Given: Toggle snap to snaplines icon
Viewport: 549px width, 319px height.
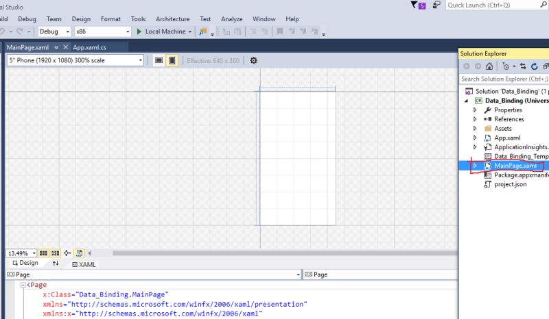Looking at the screenshot, I should (x=67, y=253).
